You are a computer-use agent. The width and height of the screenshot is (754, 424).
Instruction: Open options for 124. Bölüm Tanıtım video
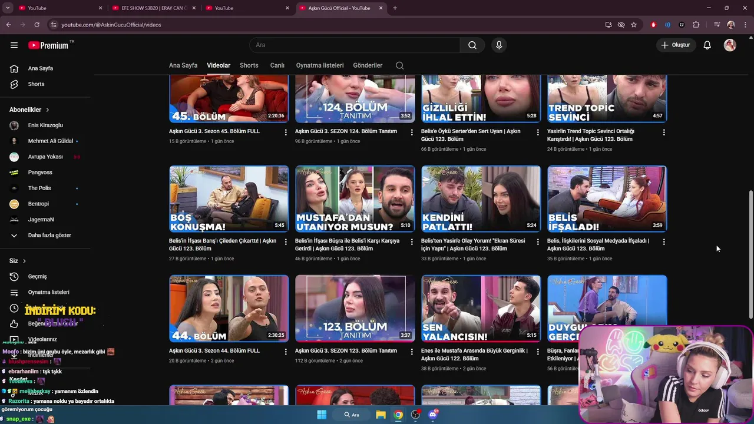[x=412, y=132]
